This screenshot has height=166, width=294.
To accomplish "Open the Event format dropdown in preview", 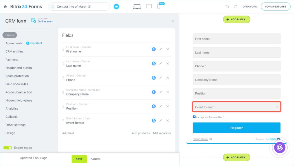I will click(237, 107).
